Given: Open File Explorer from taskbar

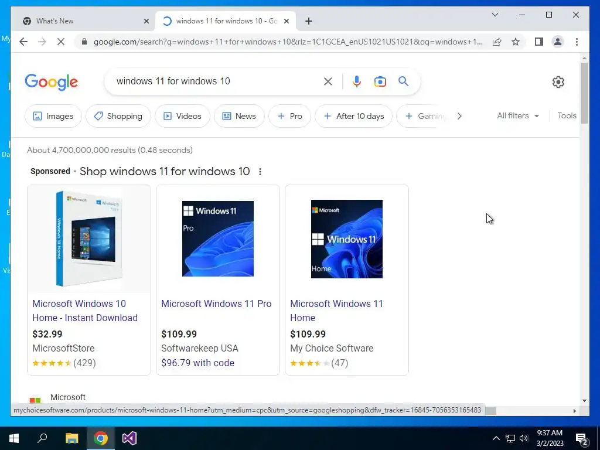Looking at the screenshot, I should [71, 438].
